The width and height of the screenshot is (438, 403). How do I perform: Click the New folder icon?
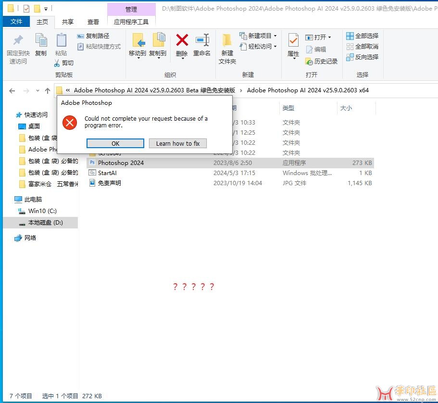227,40
